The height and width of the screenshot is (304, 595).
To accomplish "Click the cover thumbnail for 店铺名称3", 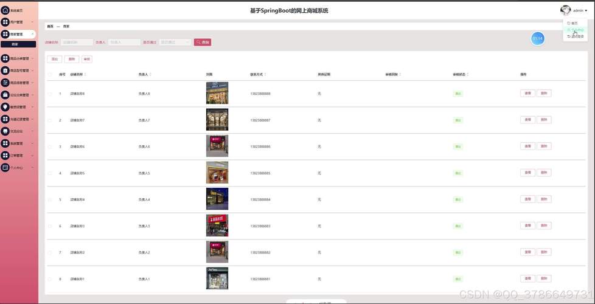I will point(217,226).
